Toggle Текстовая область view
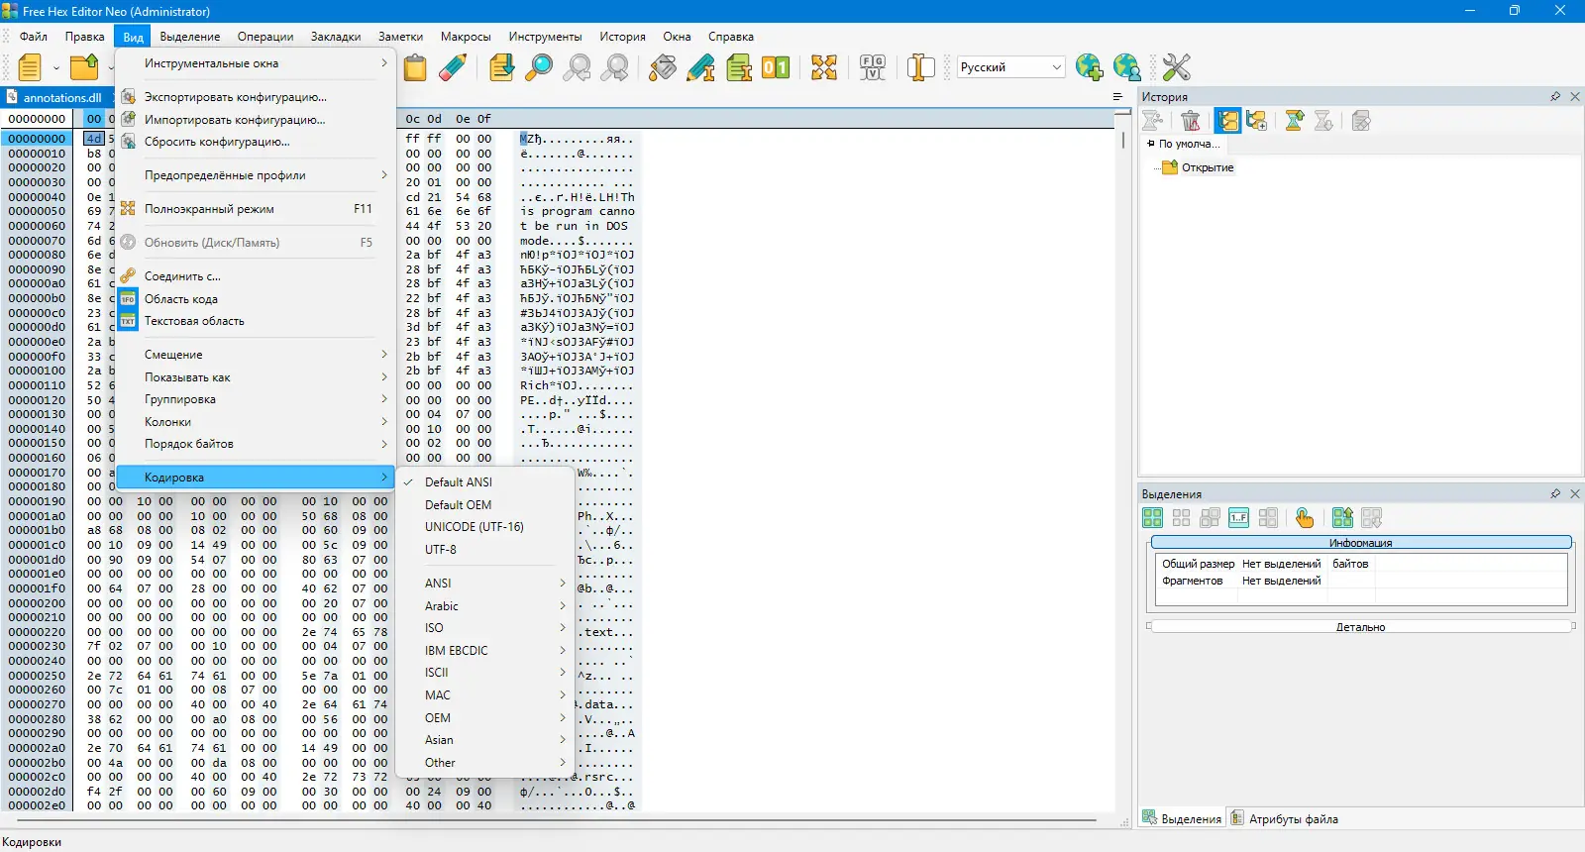This screenshot has height=852, width=1585. (x=256, y=321)
